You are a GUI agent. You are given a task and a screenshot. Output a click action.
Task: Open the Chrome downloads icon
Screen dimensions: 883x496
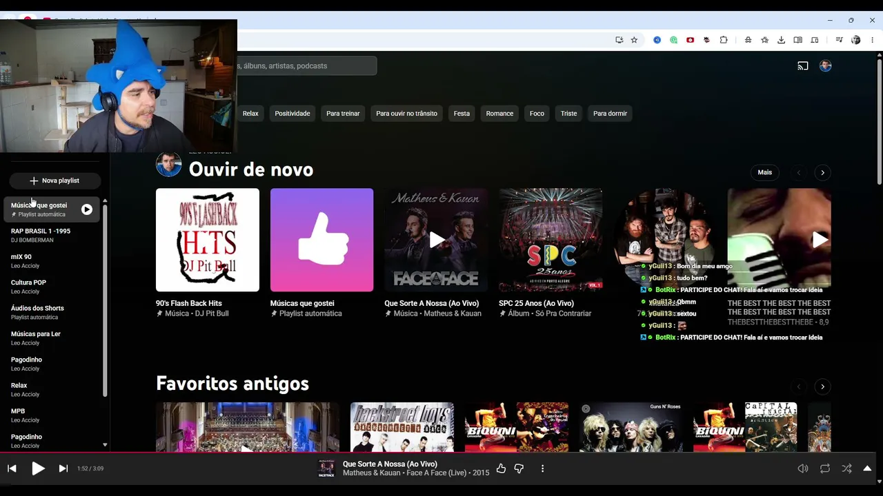[x=781, y=40]
